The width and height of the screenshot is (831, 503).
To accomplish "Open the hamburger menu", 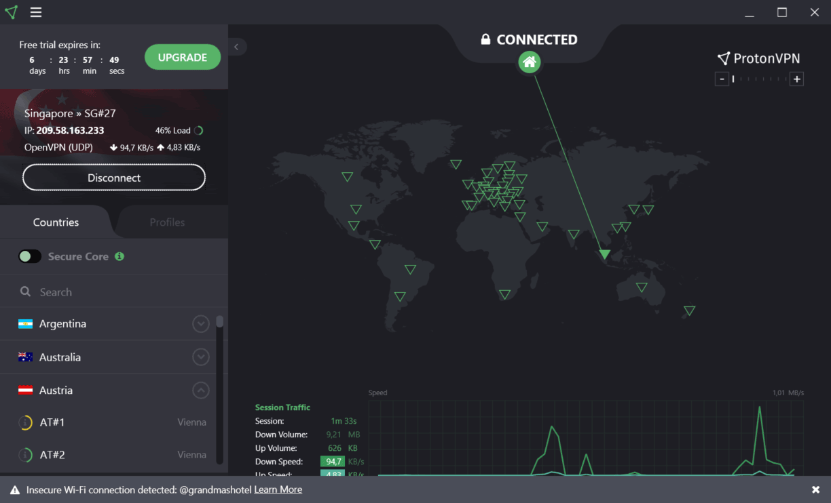I will click(36, 12).
